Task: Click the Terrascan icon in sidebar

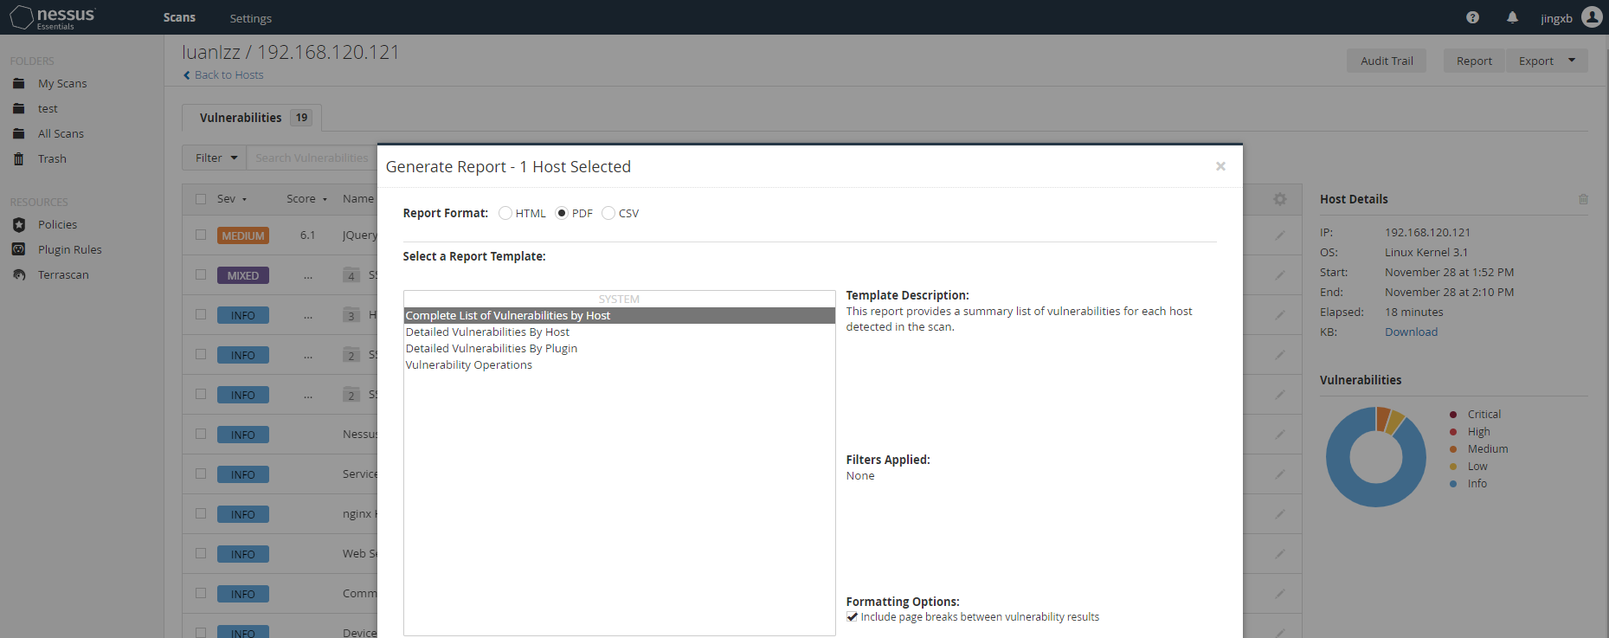Action: click(x=19, y=274)
